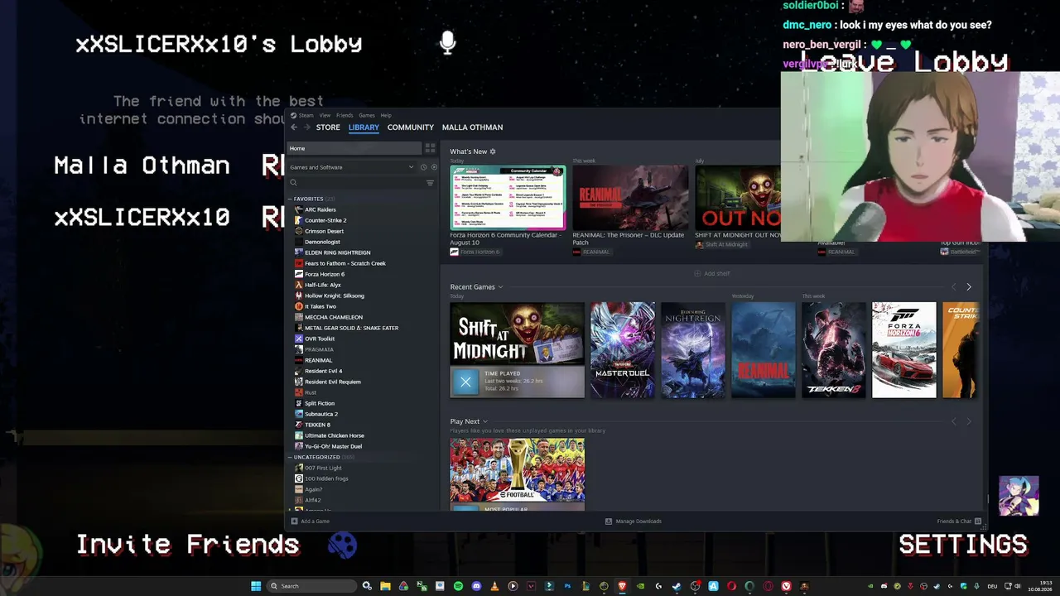
Task: Open Discord from the taskbar
Action: click(476, 586)
